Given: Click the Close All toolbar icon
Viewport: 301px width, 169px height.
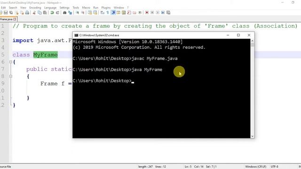Looking at the screenshot, I should click(x=22, y=13).
